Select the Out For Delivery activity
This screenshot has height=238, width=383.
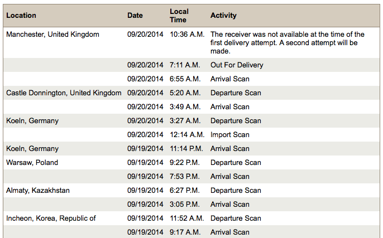[x=237, y=65]
